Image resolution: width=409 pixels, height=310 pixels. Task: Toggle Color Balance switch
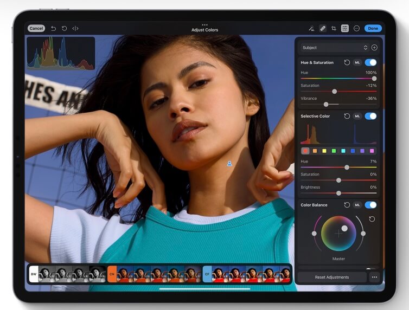pos(370,205)
